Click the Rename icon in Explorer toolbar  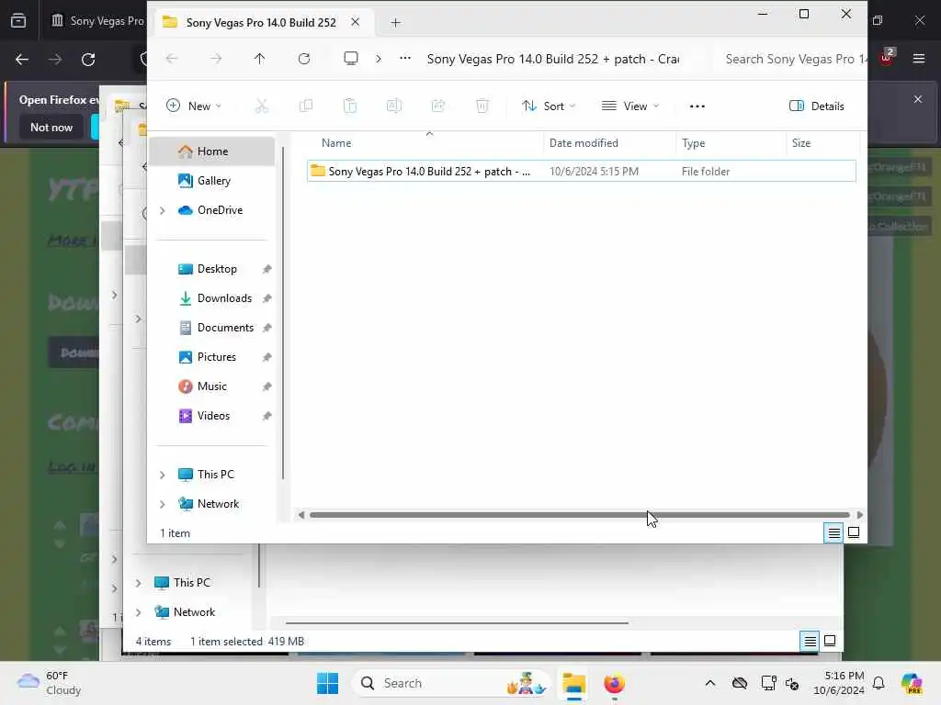(x=393, y=106)
